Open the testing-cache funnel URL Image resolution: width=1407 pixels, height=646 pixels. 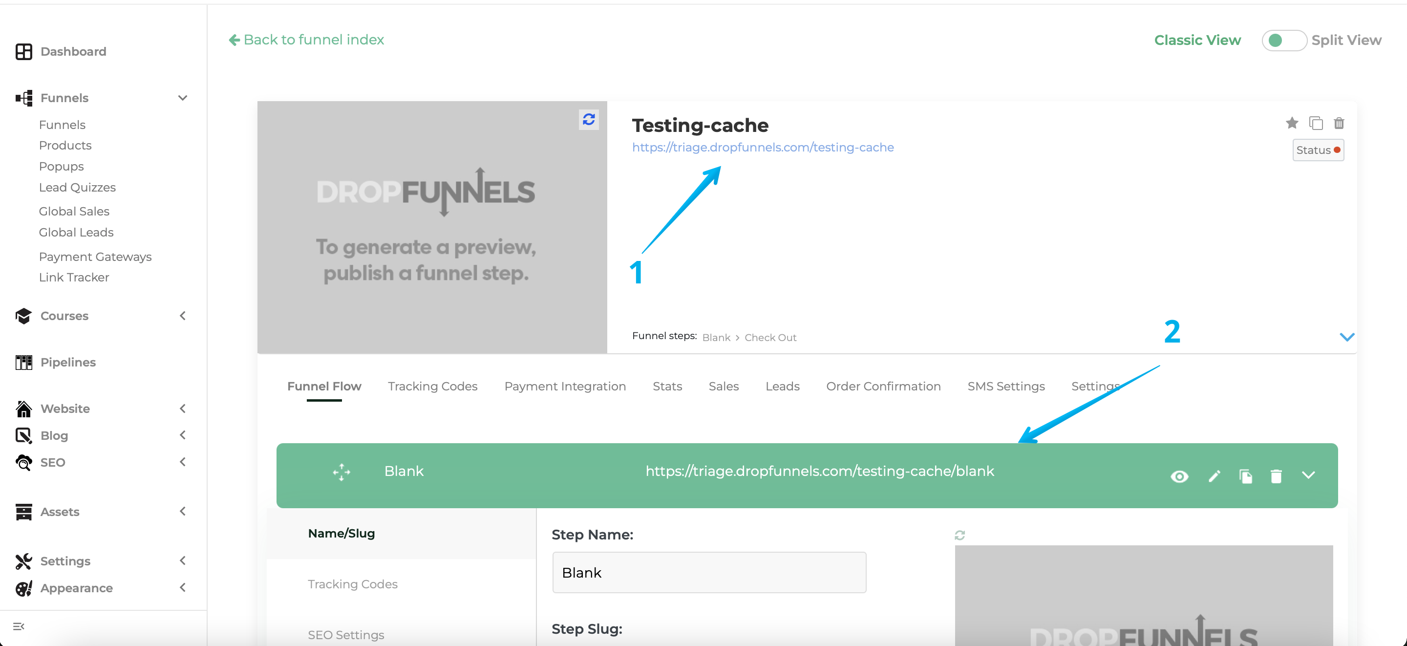(x=763, y=148)
